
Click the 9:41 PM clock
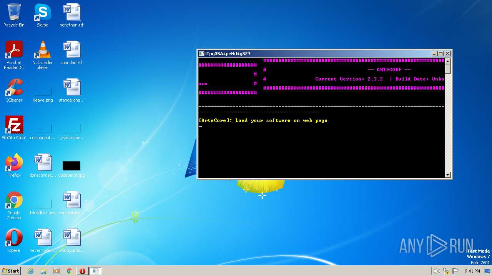(x=472, y=271)
